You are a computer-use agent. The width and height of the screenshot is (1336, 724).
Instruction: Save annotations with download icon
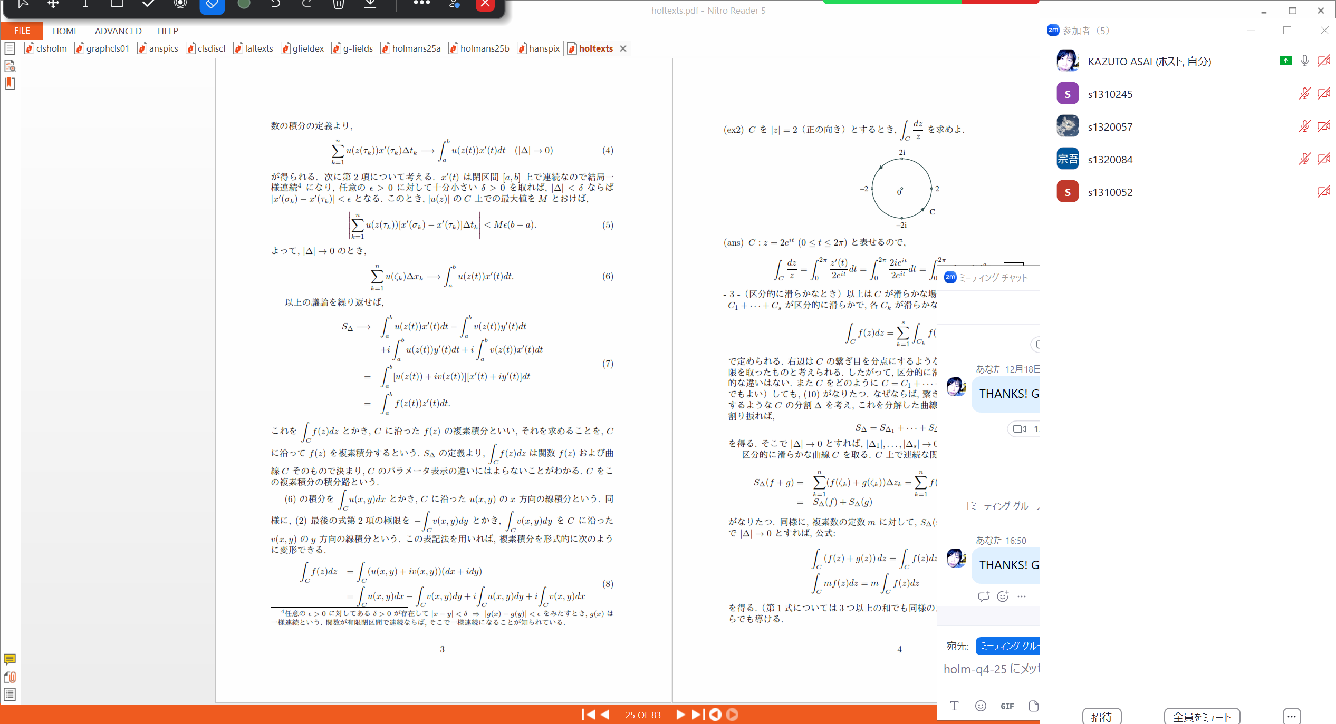(371, 4)
